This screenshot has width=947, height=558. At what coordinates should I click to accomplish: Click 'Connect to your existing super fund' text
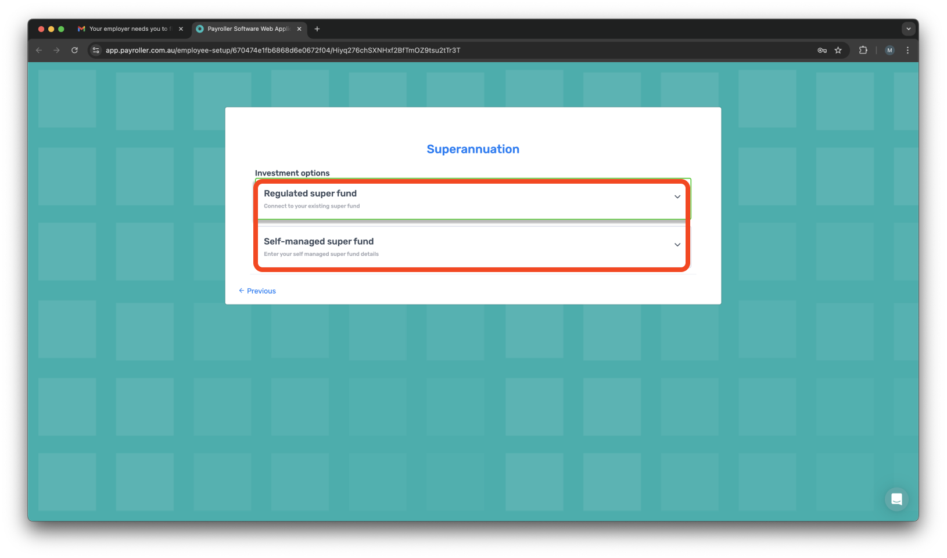[312, 206]
